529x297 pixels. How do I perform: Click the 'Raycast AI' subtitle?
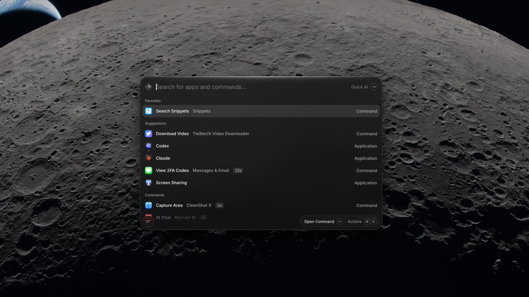pos(185,217)
